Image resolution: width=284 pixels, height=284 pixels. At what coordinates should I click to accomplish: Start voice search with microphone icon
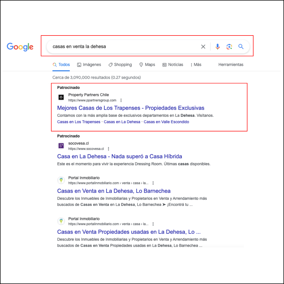coord(217,47)
